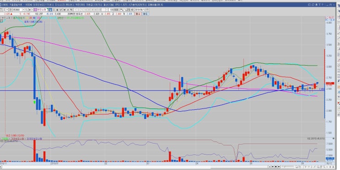Select the daily (일) chart period button
The image size is (340, 170).
pos(50,10)
